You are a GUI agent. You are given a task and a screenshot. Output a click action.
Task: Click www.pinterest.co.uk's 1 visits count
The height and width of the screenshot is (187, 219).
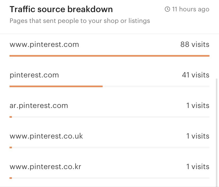[x=198, y=136]
